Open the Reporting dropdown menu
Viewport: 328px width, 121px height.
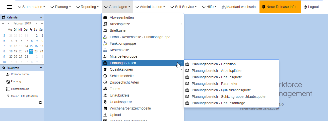tap(88, 7)
